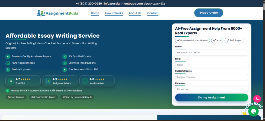265x121 pixels.
Task: Click the Free Features – Worth $90 text
Action: pyautogui.click(x=83, y=69)
